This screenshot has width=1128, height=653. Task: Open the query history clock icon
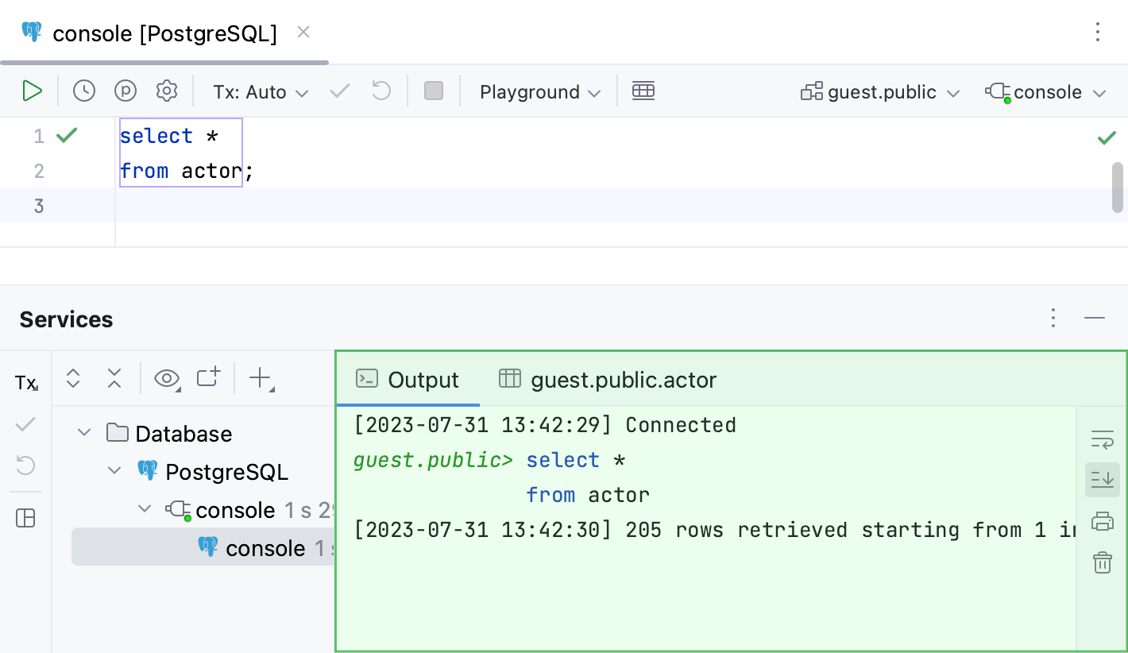pos(84,91)
